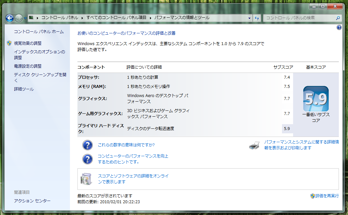The image size is (348, 215).
Task: Click the 基本スコア column header
Action: pos(316,67)
